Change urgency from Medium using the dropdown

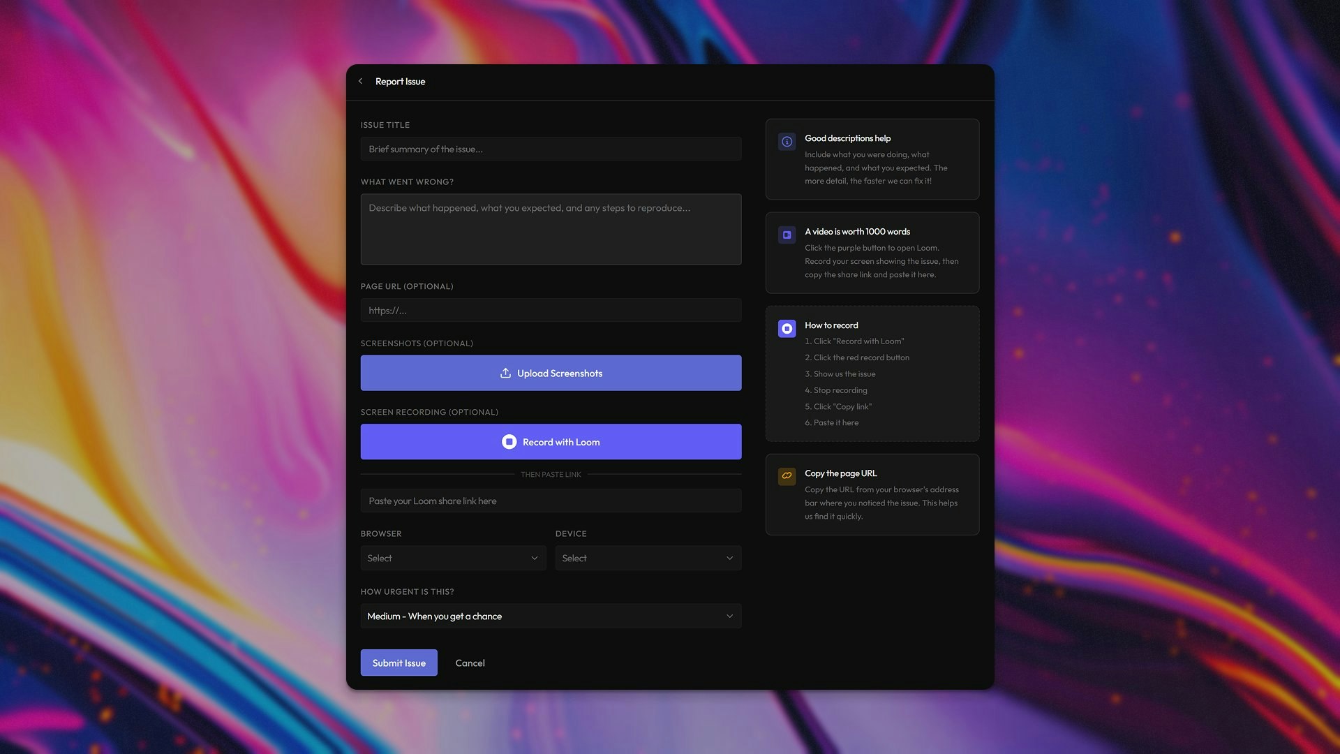coord(551,616)
